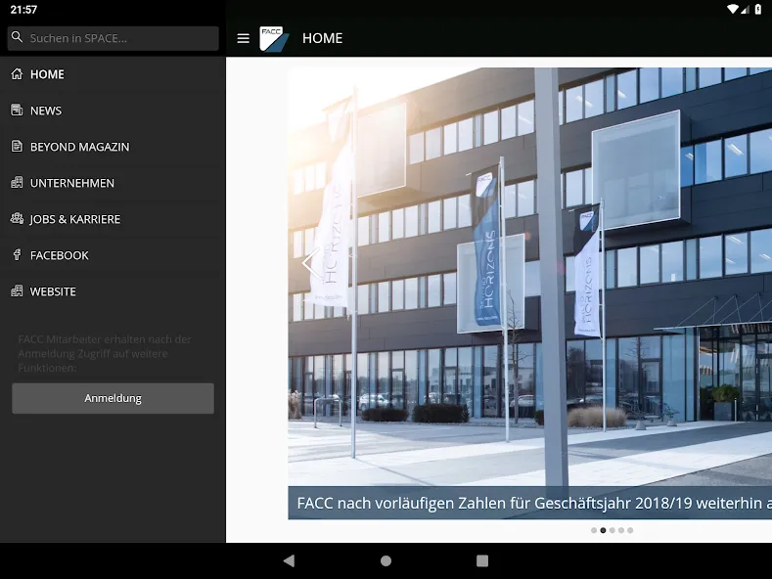Jump to the third carousel dot
Image resolution: width=772 pixels, height=579 pixels.
click(x=612, y=530)
